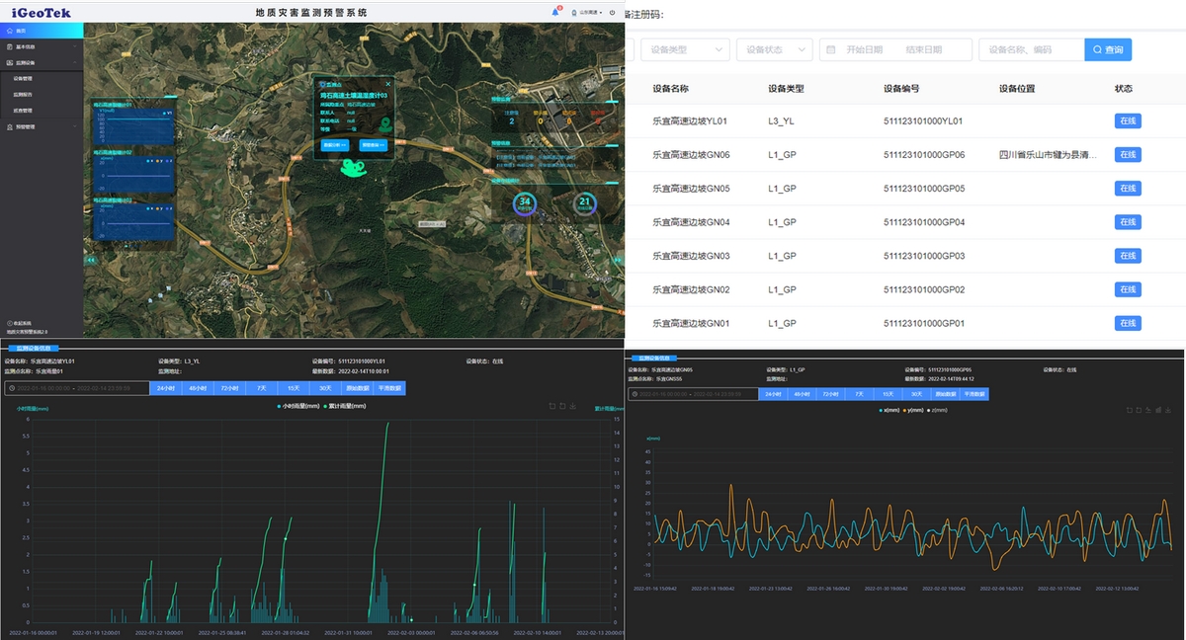This screenshot has width=1186, height=640.
Task: Click the 预警查询 button in the map popup
Action: (373, 144)
